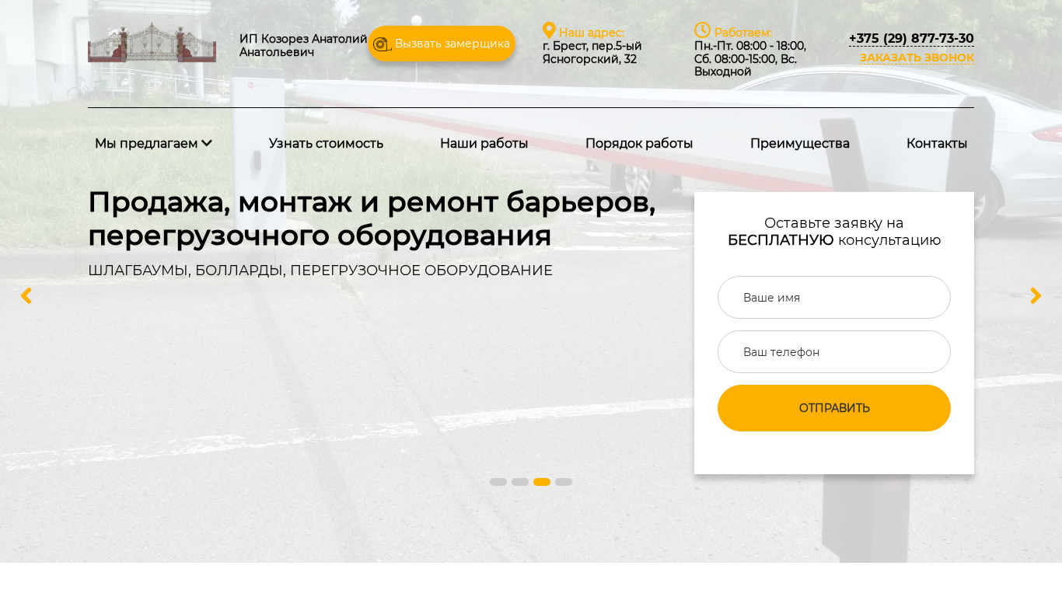Open the Наши работы menu item

(484, 143)
